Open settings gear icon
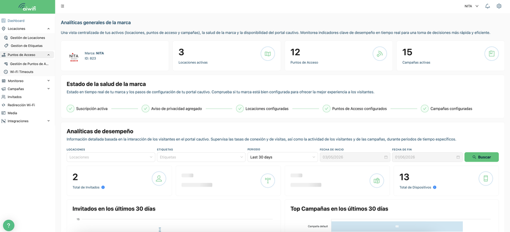This screenshot has height=232, width=510. tap(499, 6)
